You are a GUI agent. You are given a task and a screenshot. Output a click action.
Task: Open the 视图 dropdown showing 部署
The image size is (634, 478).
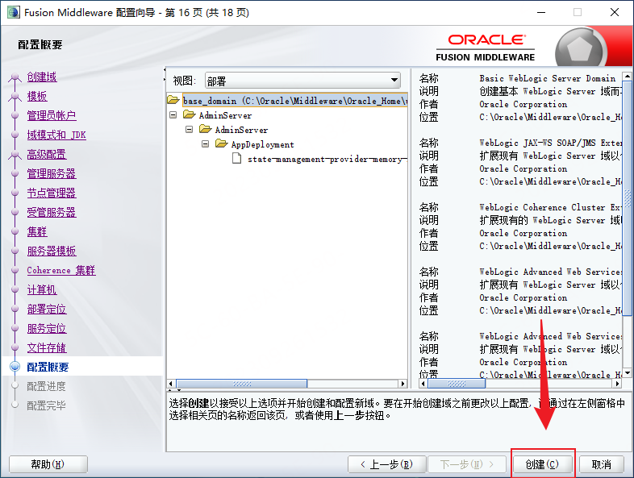point(302,81)
